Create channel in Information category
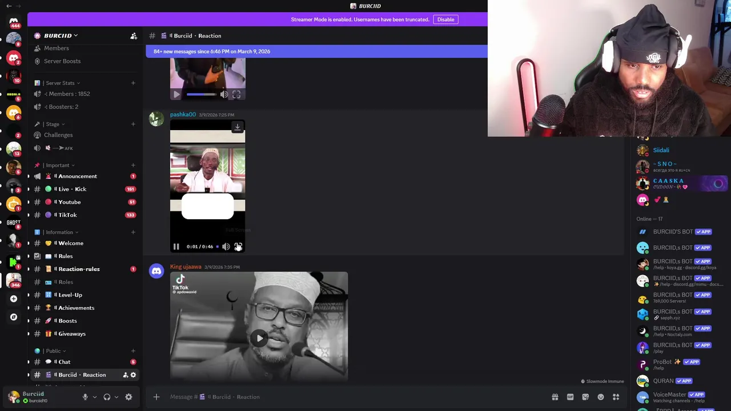 pos(133,232)
